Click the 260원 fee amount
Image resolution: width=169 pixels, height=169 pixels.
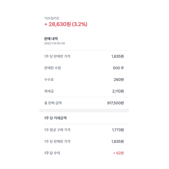coord(119,79)
